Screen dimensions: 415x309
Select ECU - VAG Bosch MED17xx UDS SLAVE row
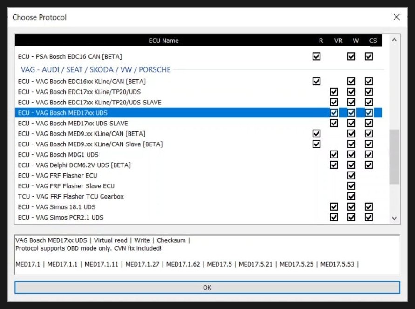198,123
